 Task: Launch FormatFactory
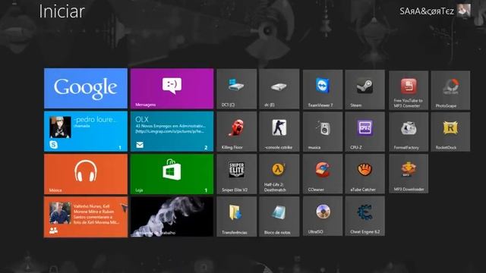click(x=409, y=132)
